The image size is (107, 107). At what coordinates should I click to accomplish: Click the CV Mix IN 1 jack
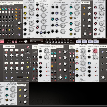[x=60, y=52]
